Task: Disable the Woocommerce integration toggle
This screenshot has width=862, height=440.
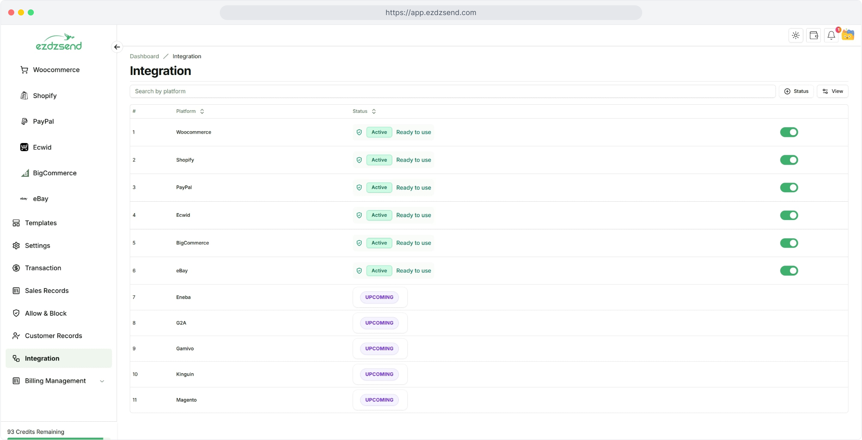Action: tap(789, 132)
